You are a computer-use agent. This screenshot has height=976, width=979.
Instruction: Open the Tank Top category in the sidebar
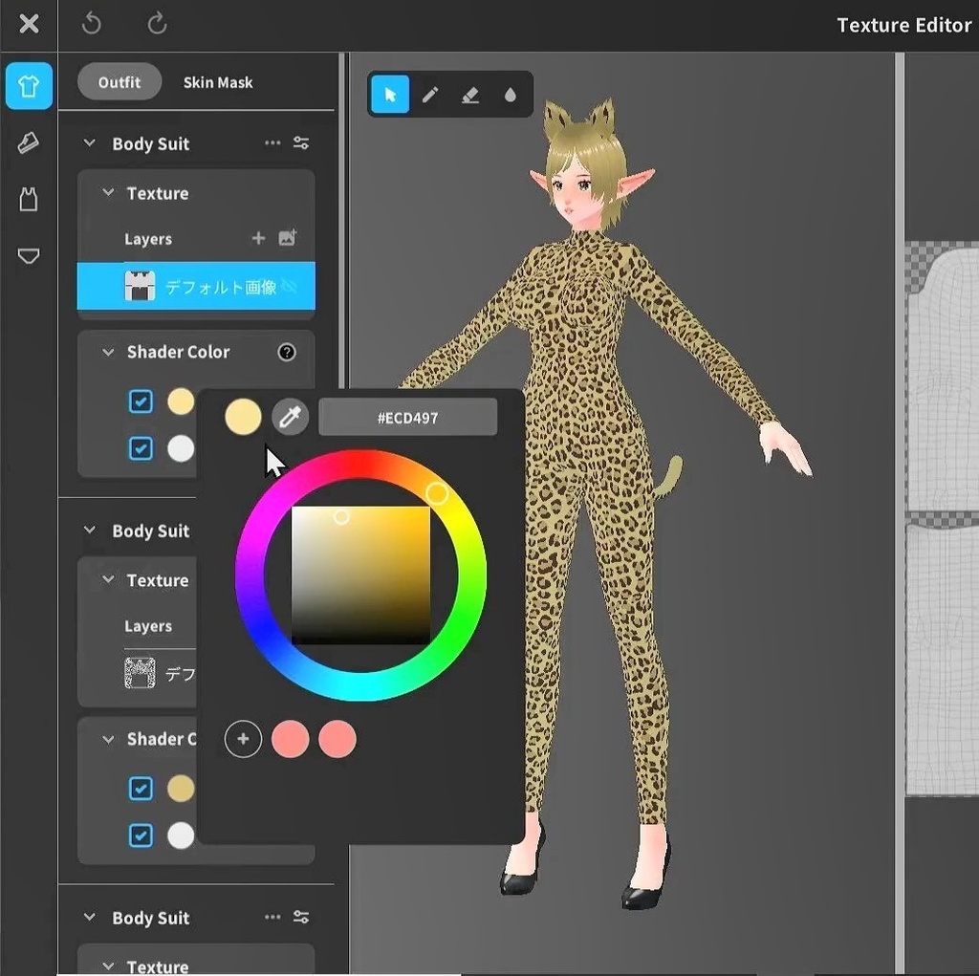(x=29, y=199)
